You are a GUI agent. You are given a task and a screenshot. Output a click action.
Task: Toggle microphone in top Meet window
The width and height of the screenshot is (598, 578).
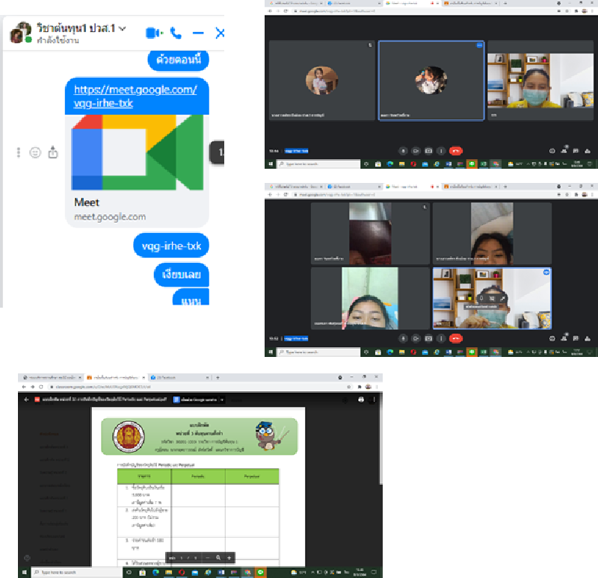click(x=403, y=150)
